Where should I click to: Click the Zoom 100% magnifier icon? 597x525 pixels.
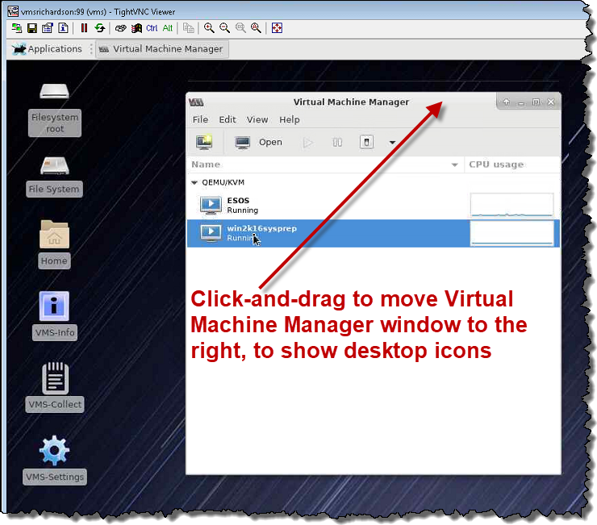coord(240,28)
